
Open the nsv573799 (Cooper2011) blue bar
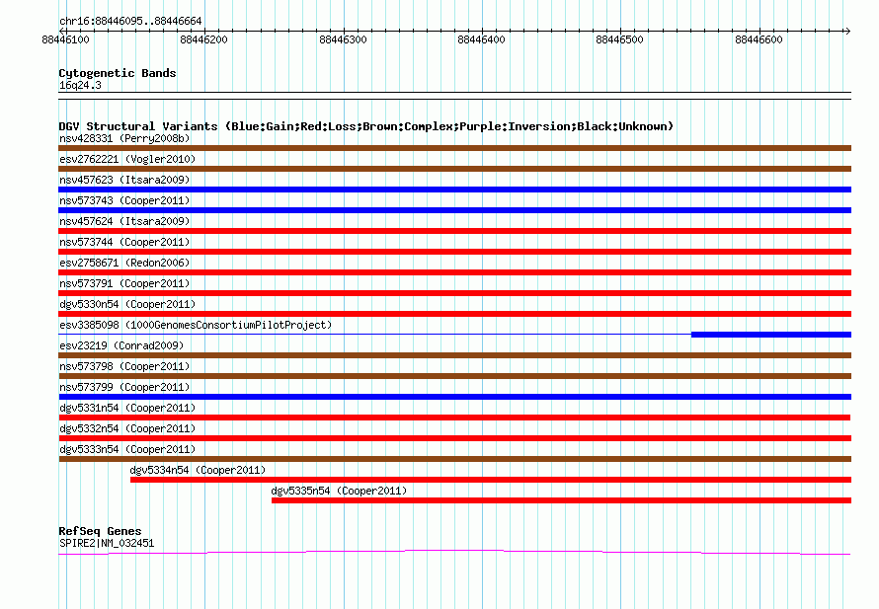pos(454,397)
